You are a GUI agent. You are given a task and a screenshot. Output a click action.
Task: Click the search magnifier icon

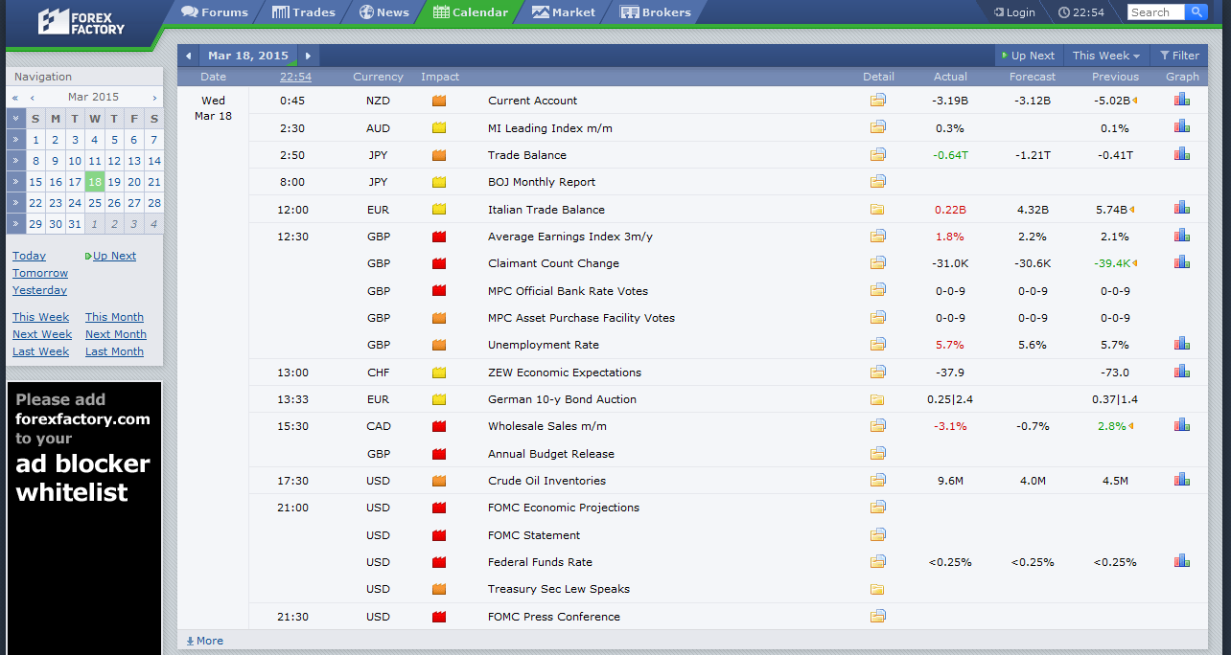[1196, 12]
